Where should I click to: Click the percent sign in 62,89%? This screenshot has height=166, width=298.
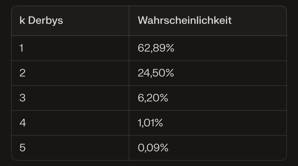170,48
